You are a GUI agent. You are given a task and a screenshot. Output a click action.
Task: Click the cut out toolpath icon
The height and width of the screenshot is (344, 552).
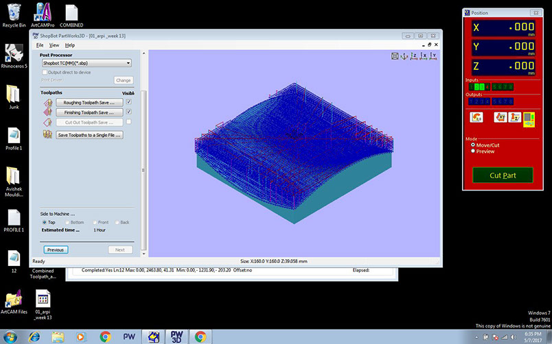pos(47,122)
